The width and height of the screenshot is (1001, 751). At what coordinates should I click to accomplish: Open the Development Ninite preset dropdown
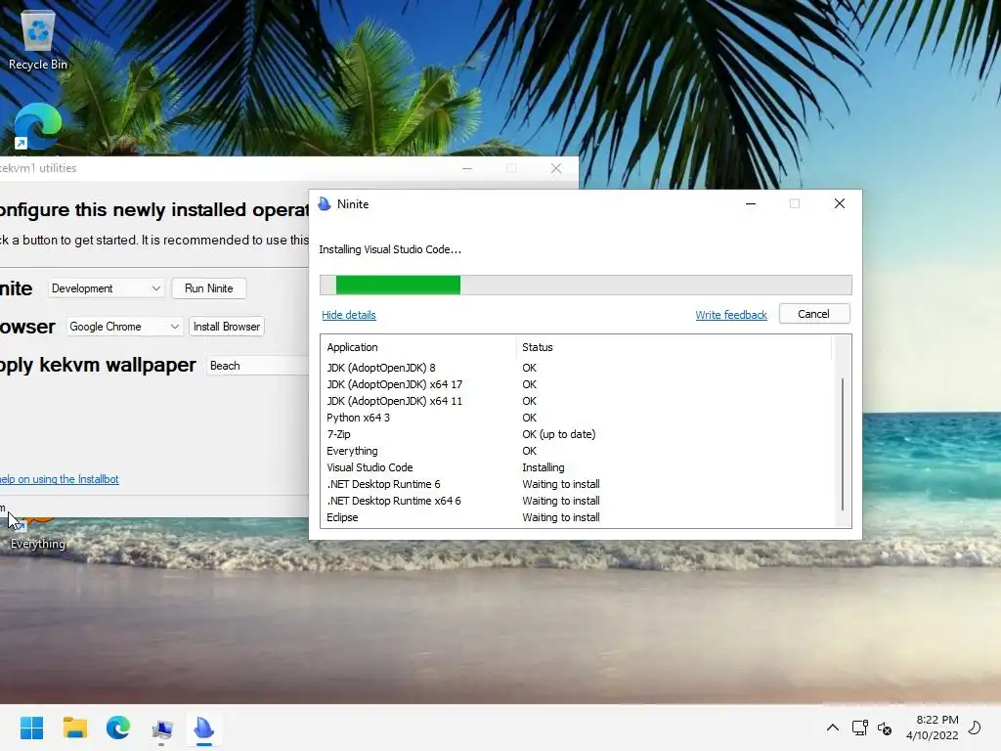[106, 288]
